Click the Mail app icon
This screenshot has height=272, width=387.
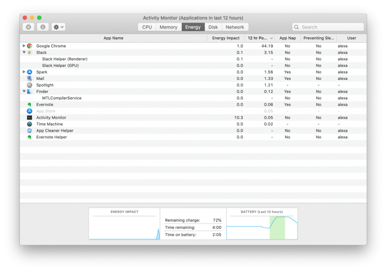pyautogui.click(x=30, y=78)
